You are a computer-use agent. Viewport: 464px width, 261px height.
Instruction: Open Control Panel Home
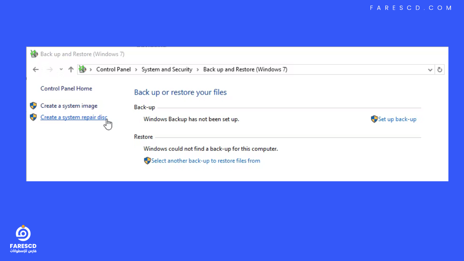pyautogui.click(x=66, y=88)
